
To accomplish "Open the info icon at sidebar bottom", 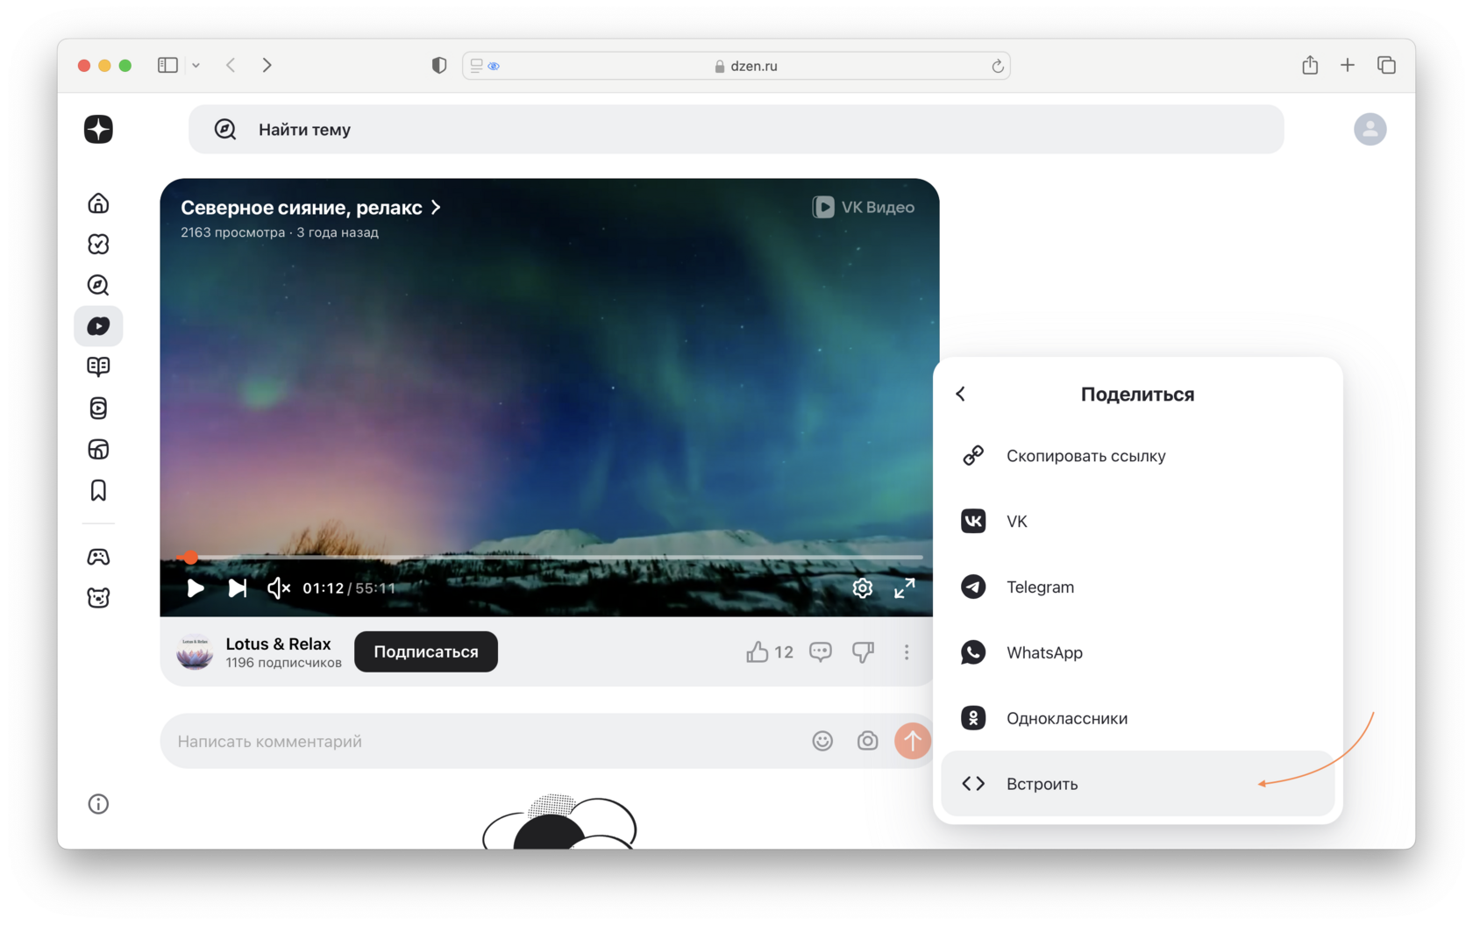I will coord(98,804).
